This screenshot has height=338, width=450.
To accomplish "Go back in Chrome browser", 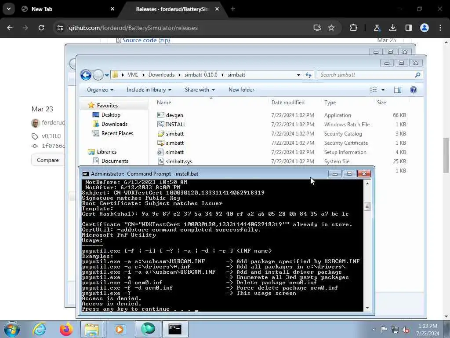I will [10, 28].
